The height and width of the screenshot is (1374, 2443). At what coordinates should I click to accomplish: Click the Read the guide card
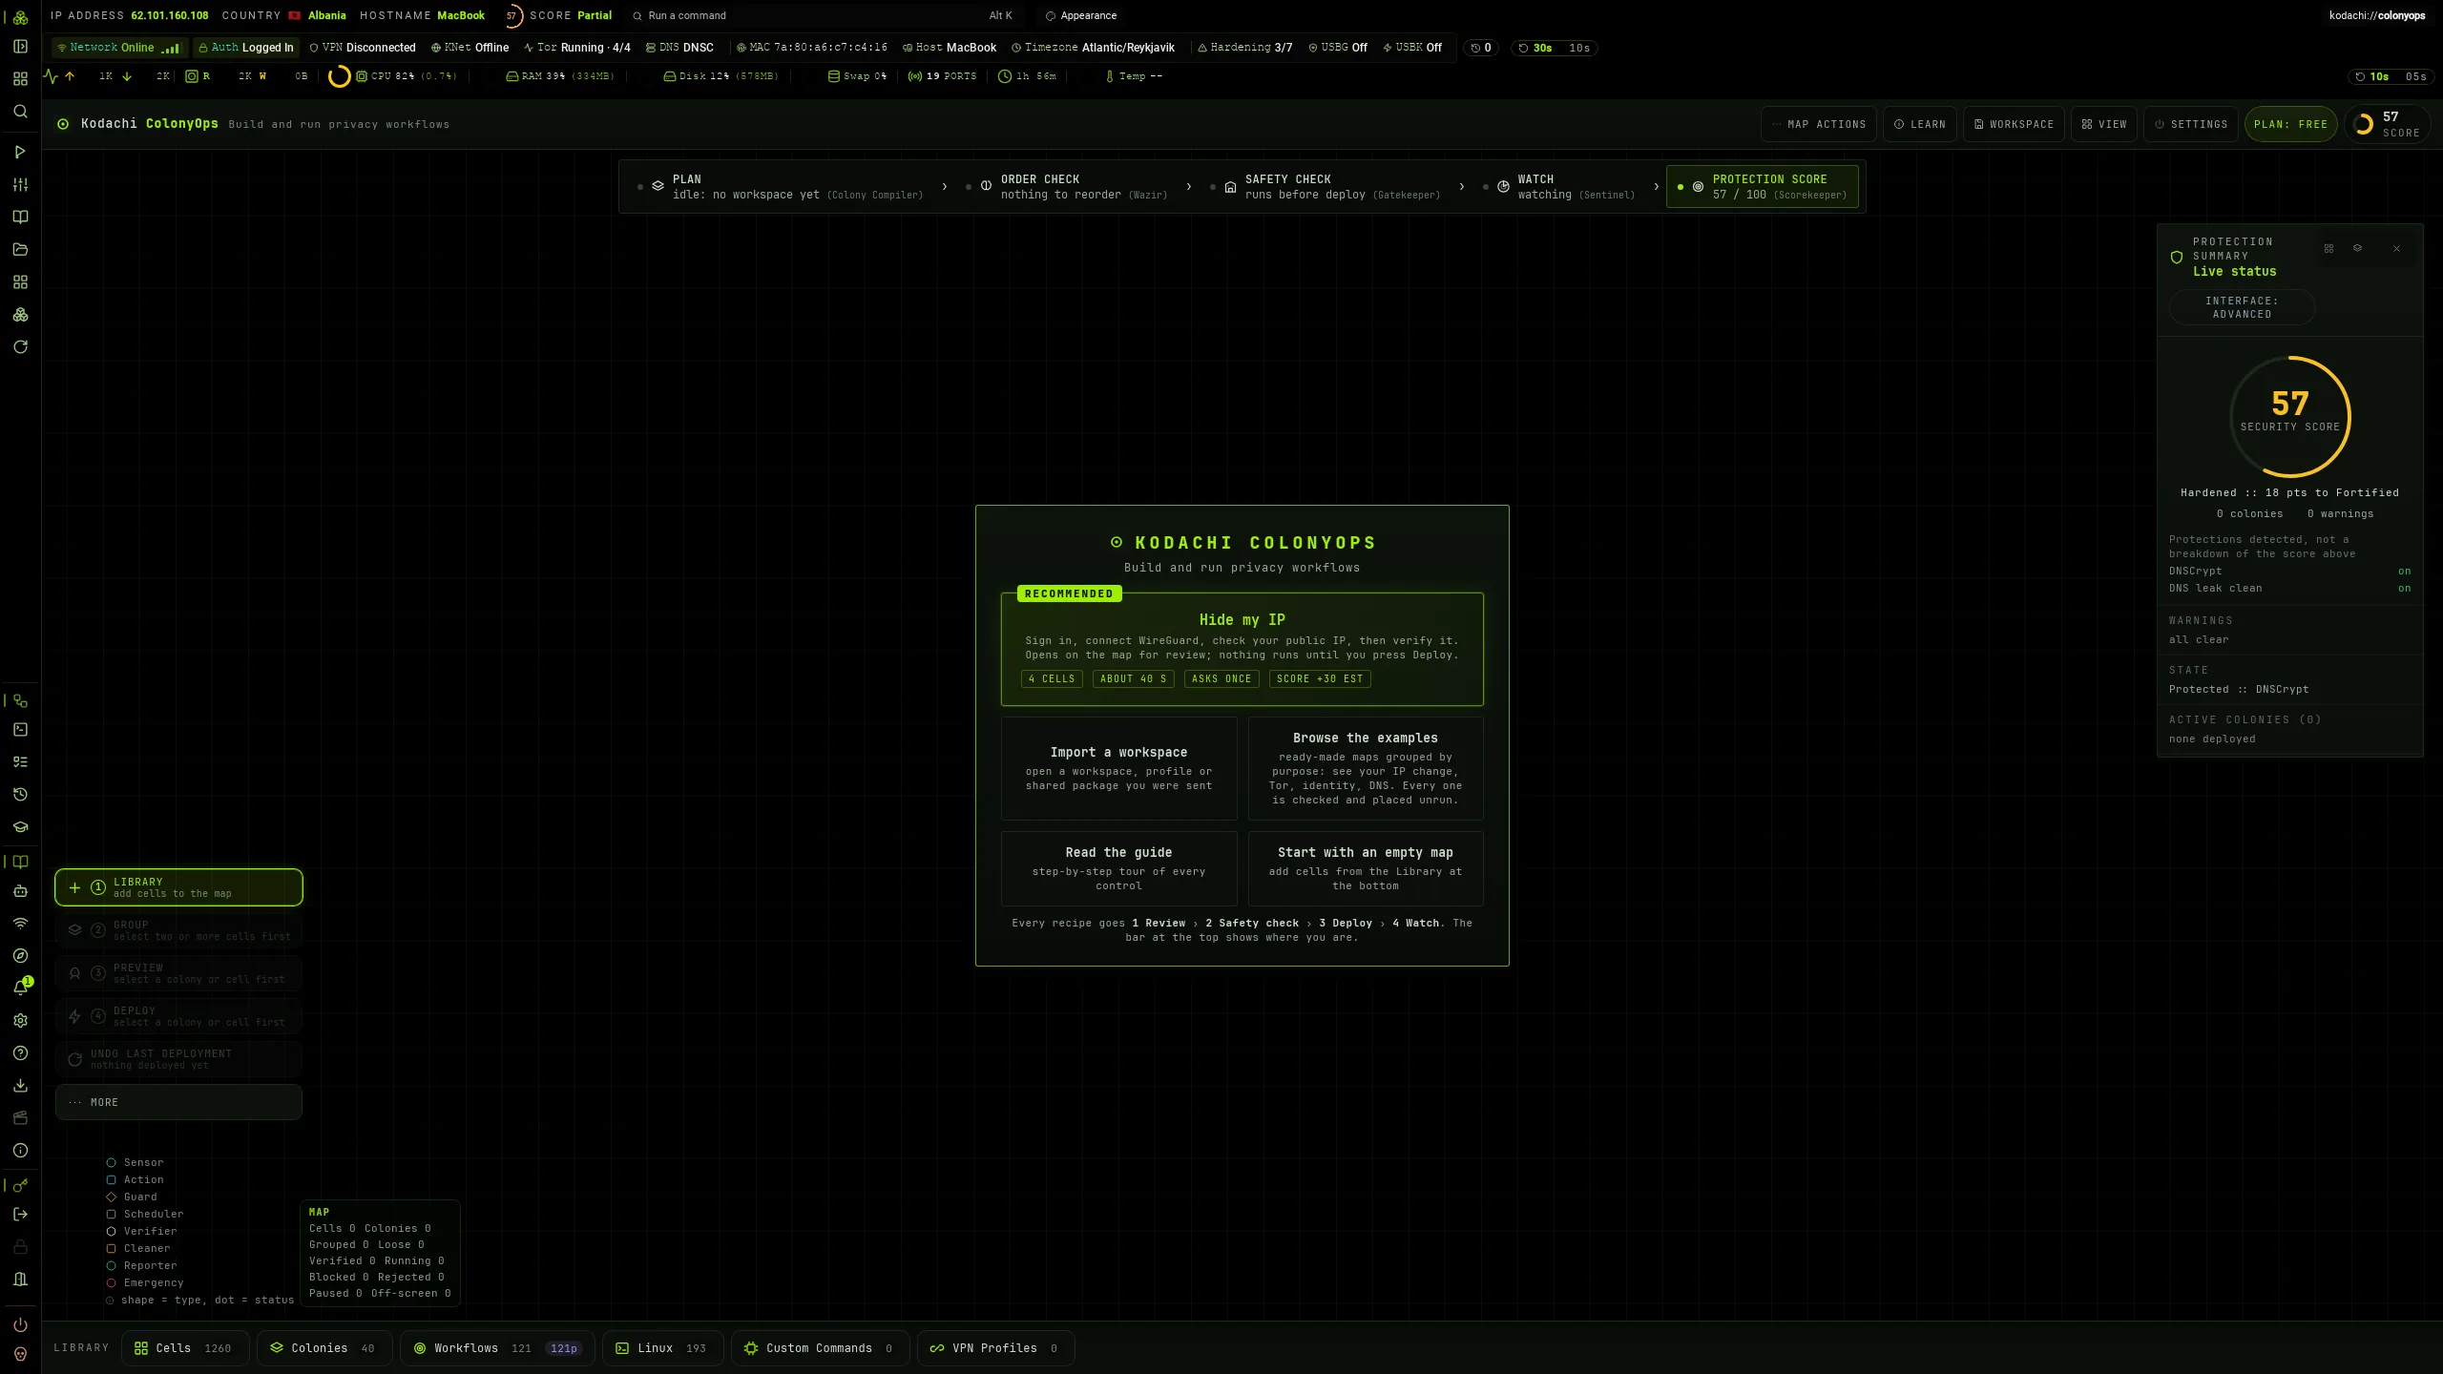[1118, 868]
